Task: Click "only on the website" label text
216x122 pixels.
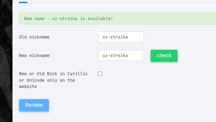Action: pos(47,84)
